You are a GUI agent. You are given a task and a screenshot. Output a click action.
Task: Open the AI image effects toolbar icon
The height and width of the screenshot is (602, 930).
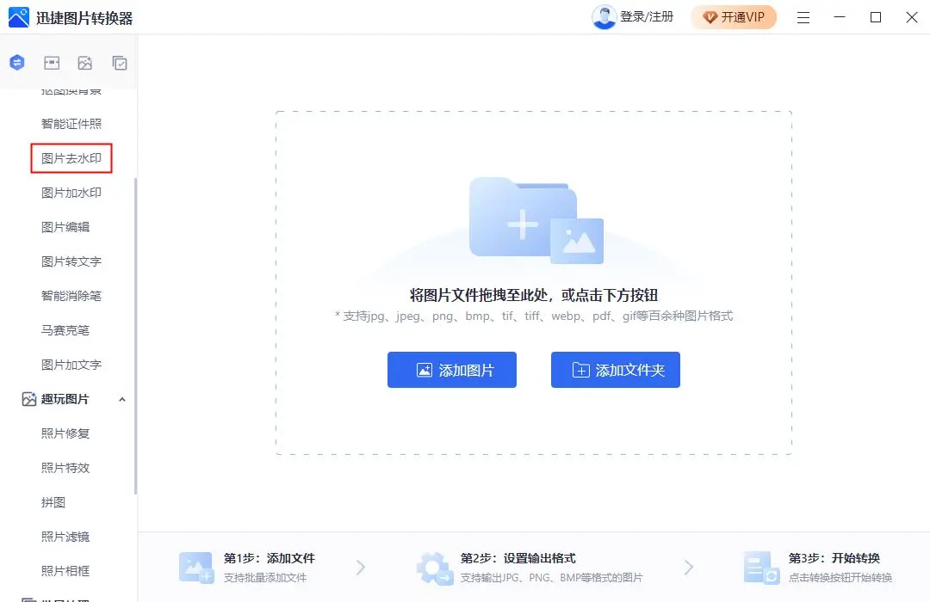[x=85, y=62]
